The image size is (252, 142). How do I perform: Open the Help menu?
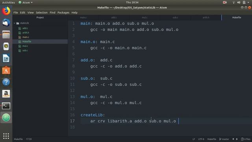(74, 13)
